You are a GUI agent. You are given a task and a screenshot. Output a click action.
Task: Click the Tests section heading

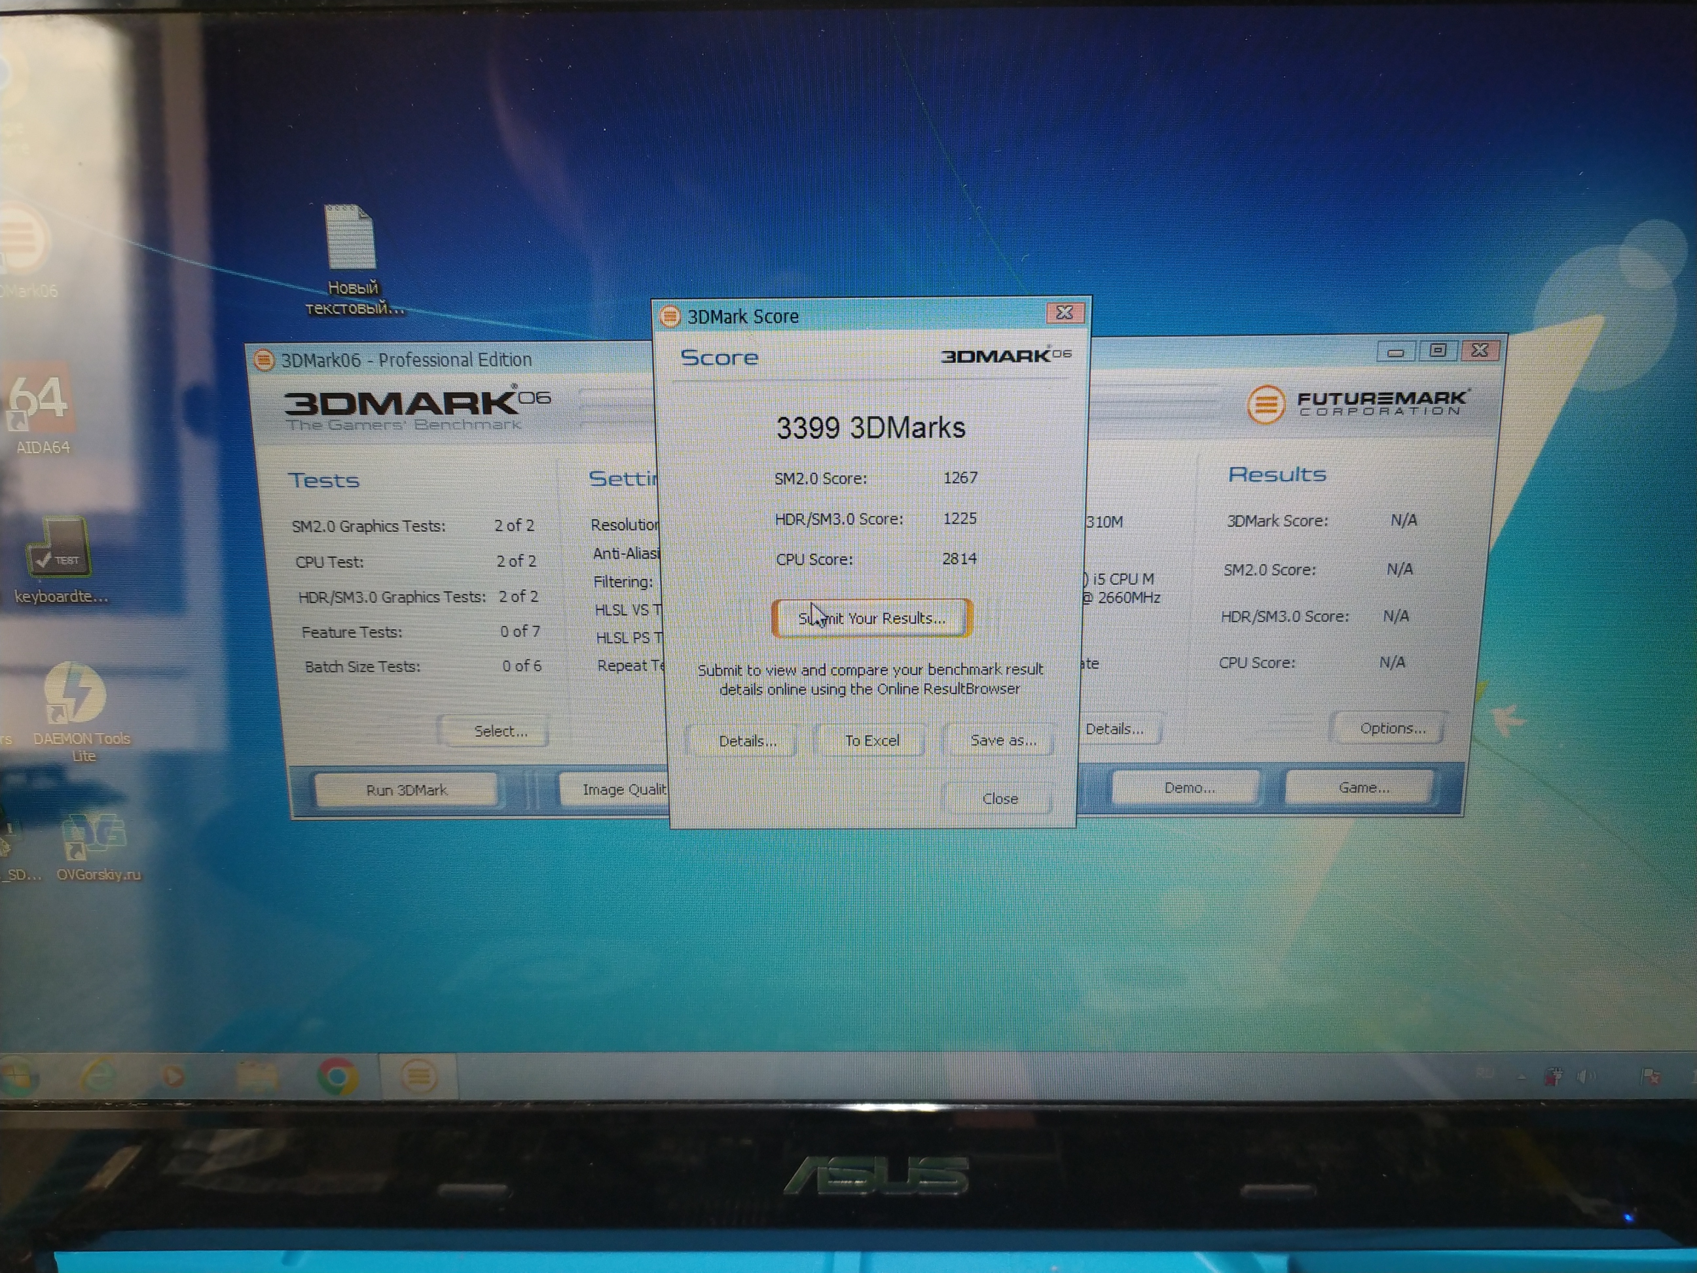(x=323, y=481)
